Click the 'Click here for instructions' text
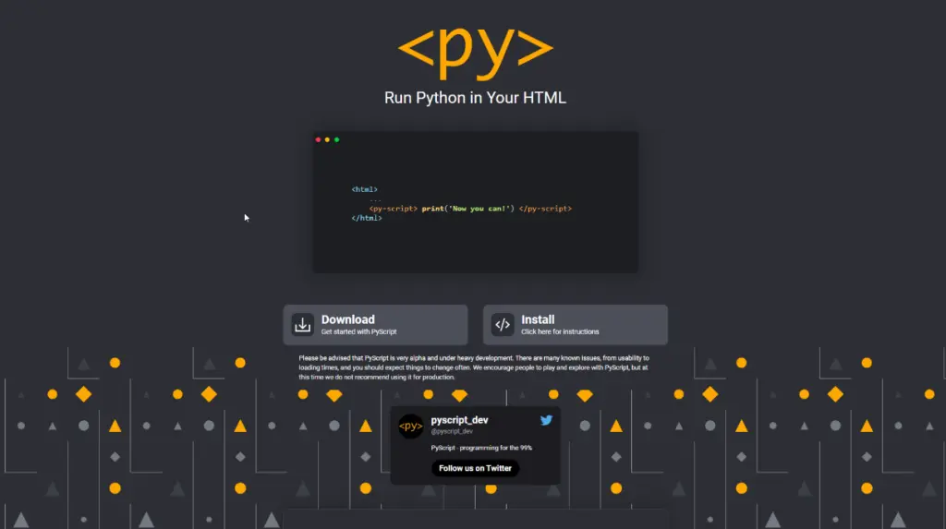Image resolution: width=946 pixels, height=529 pixels. point(560,331)
